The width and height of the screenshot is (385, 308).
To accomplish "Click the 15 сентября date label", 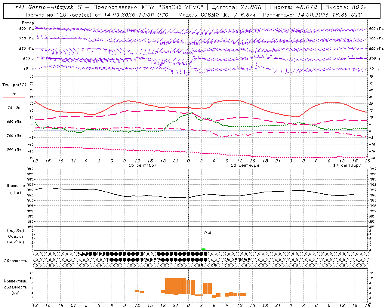I will pos(143,165).
